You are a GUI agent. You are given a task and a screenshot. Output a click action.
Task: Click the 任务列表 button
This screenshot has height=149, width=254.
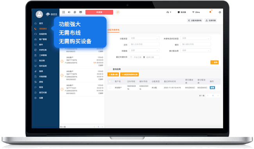click(x=211, y=21)
